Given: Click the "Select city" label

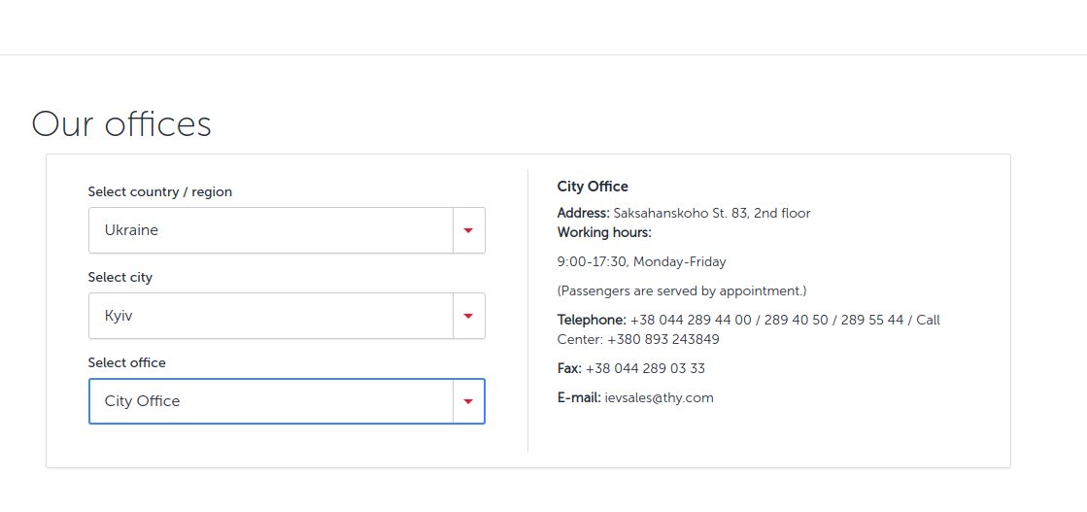Looking at the screenshot, I should (120, 278).
